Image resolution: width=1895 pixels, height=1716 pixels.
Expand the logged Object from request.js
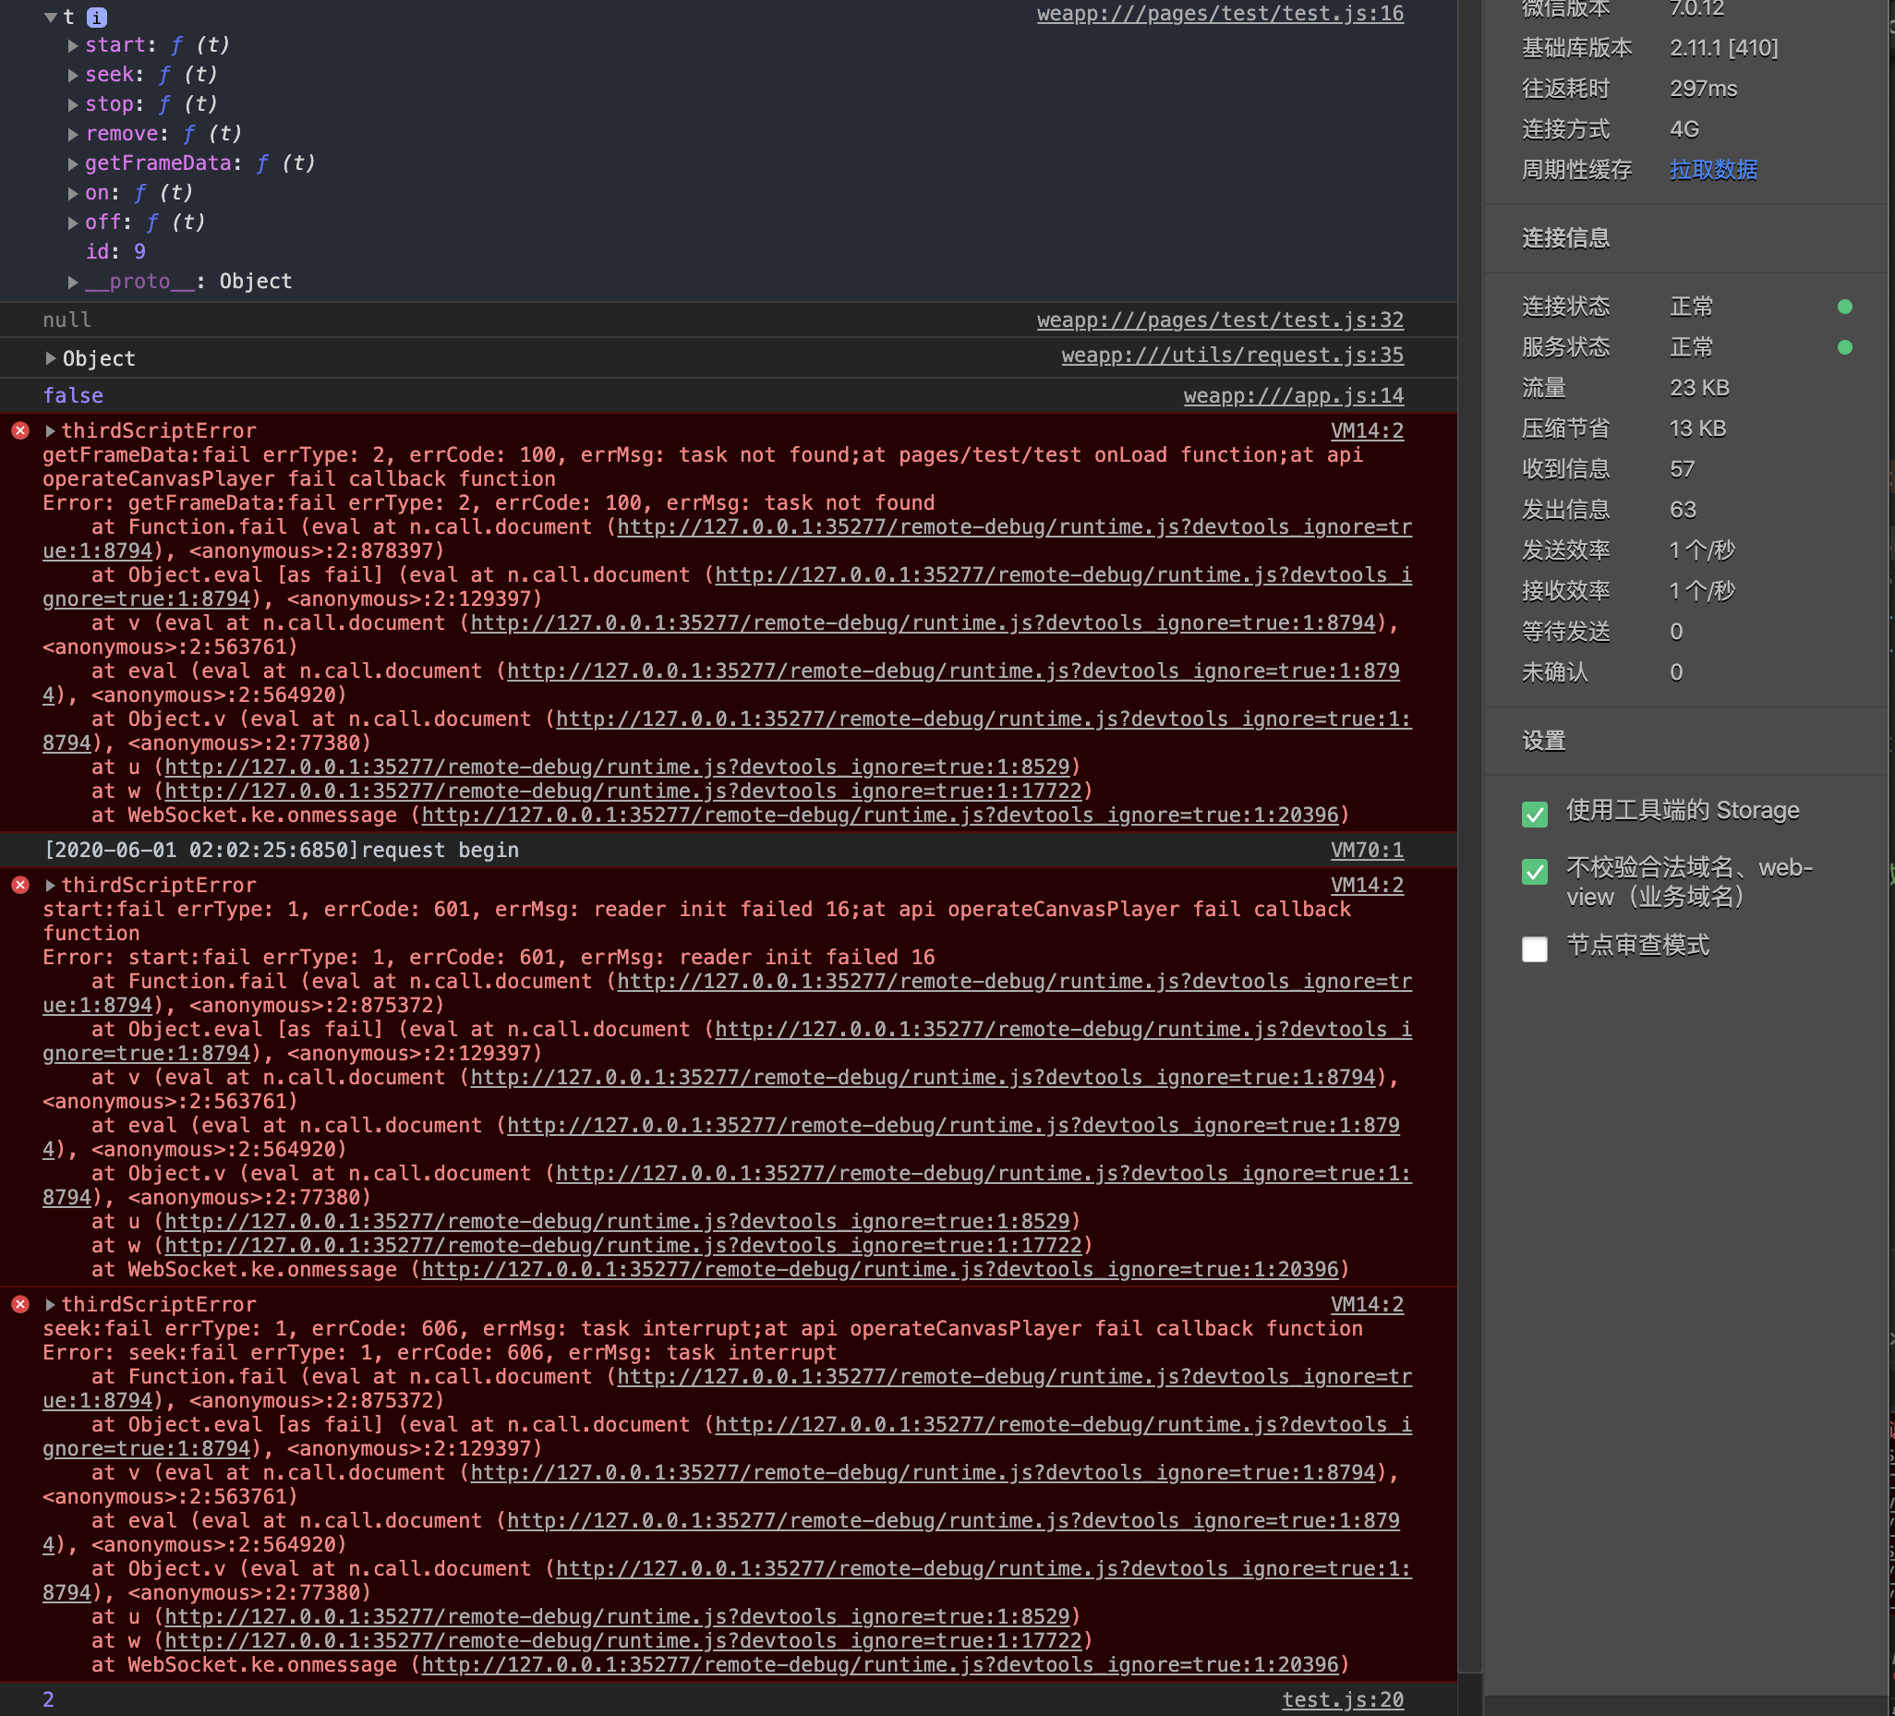tap(51, 358)
